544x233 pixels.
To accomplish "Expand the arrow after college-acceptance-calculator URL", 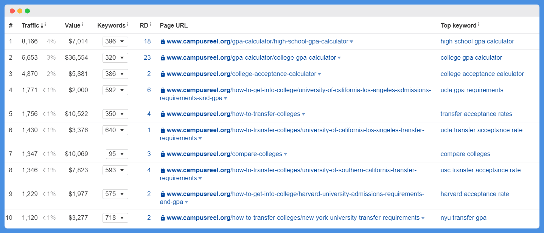I will 319,74.
